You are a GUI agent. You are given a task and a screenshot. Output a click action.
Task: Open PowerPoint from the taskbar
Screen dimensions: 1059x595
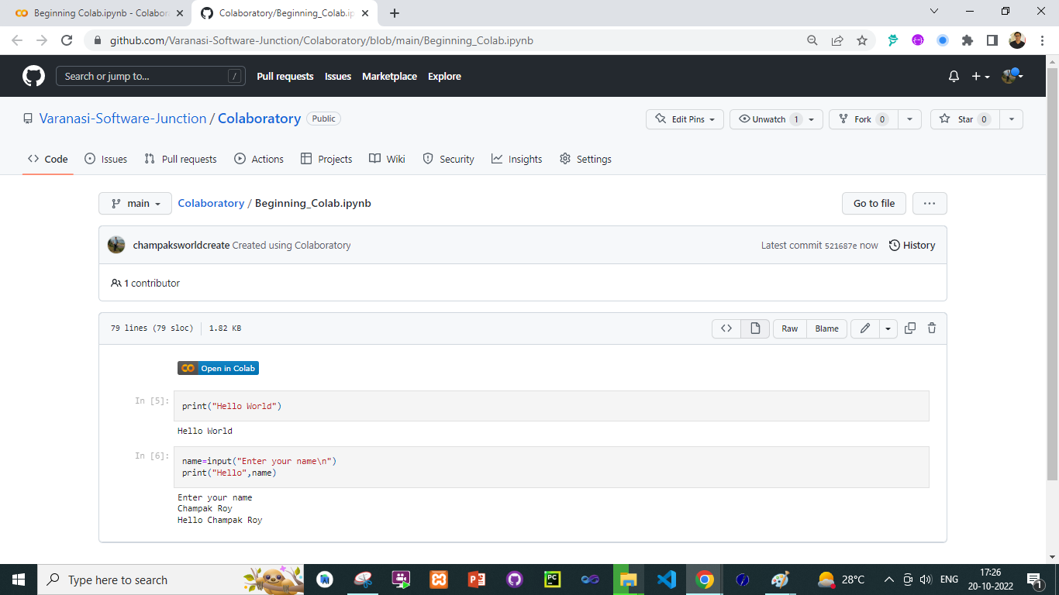(477, 580)
